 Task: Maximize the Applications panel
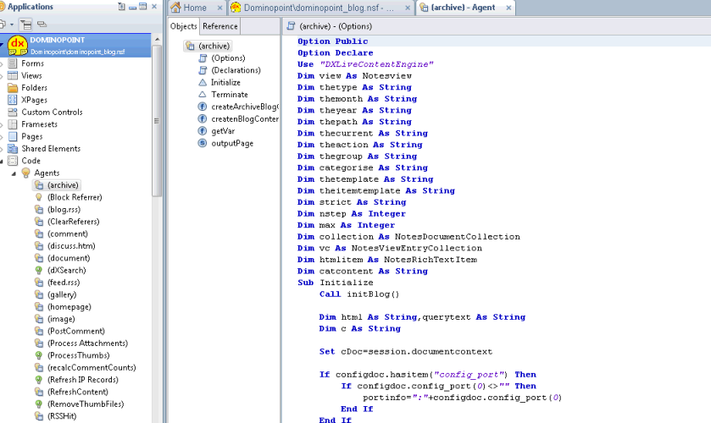pos(143,6)
